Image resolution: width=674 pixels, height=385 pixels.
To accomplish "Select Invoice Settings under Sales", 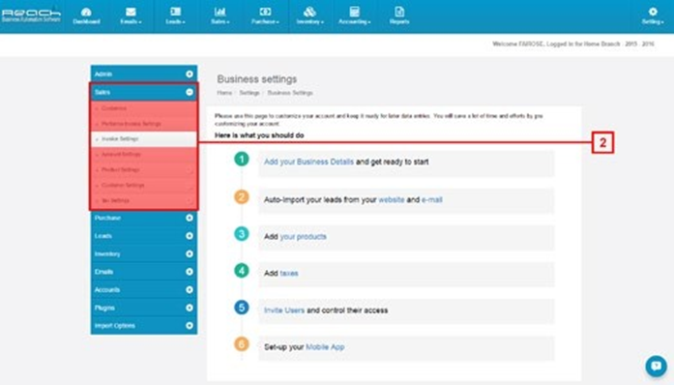I will point(144,139).
